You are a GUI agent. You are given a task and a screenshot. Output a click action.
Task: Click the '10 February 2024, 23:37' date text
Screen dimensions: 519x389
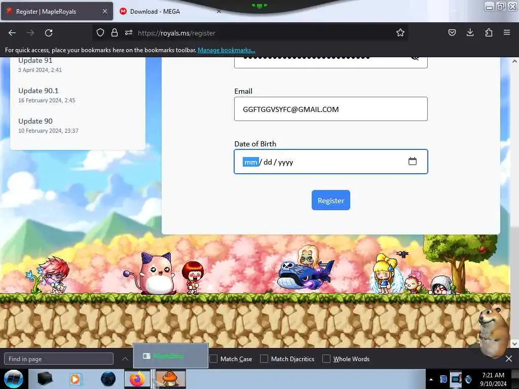pos(48,131)
